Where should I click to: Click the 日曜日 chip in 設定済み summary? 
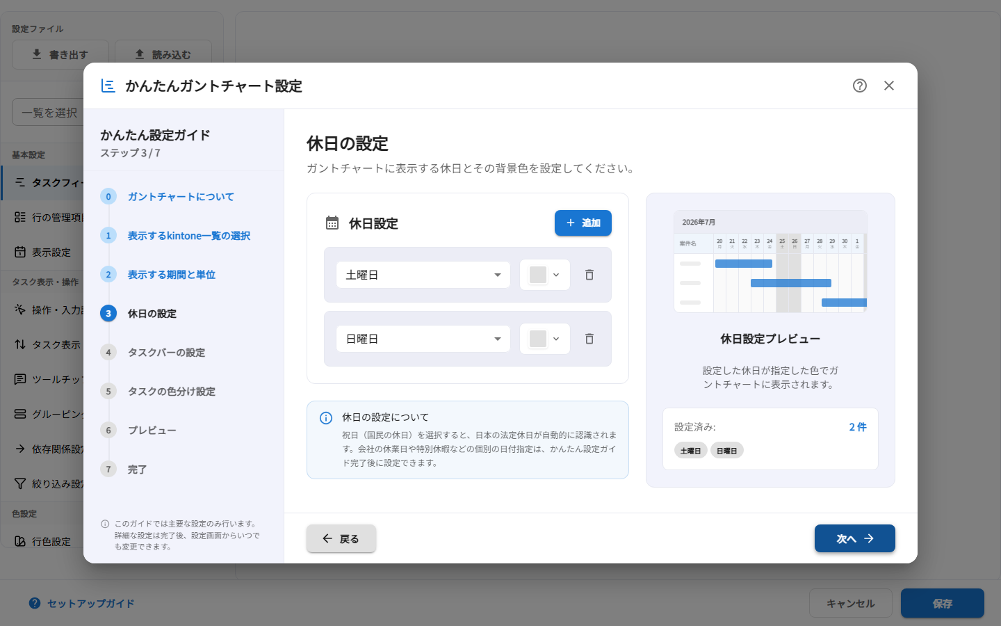pos(727,451)
